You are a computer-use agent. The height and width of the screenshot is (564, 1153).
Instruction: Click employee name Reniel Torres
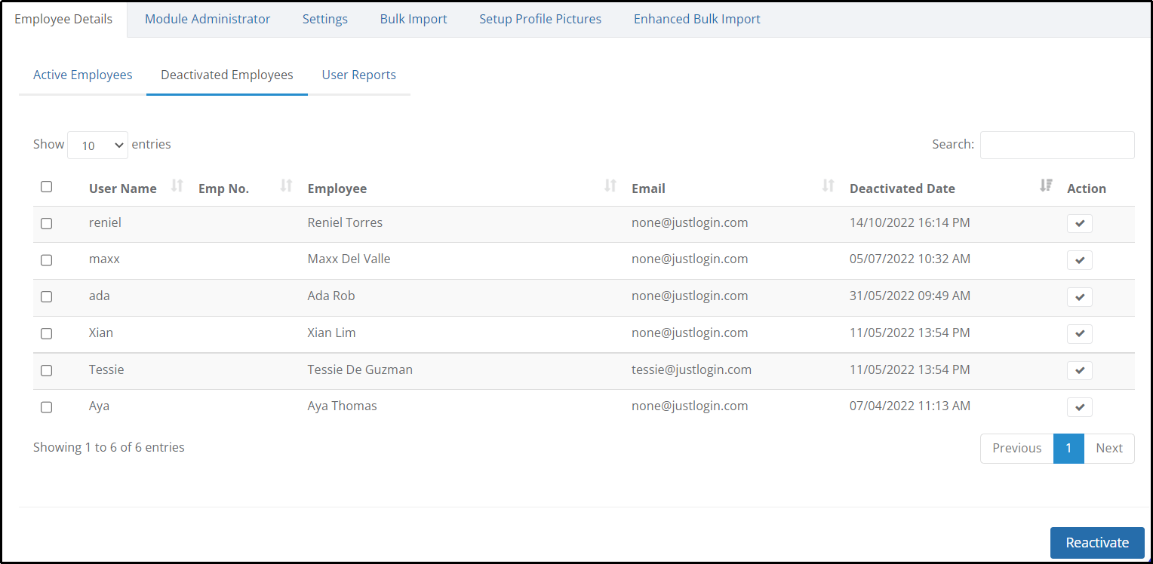pyautogui.click(x=345, y=222)
